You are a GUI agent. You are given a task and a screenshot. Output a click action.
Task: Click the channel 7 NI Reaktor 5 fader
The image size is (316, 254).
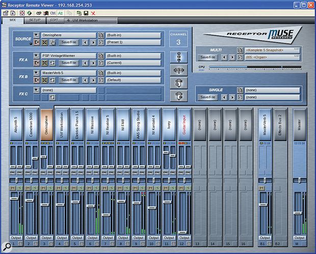pos(106,215)
